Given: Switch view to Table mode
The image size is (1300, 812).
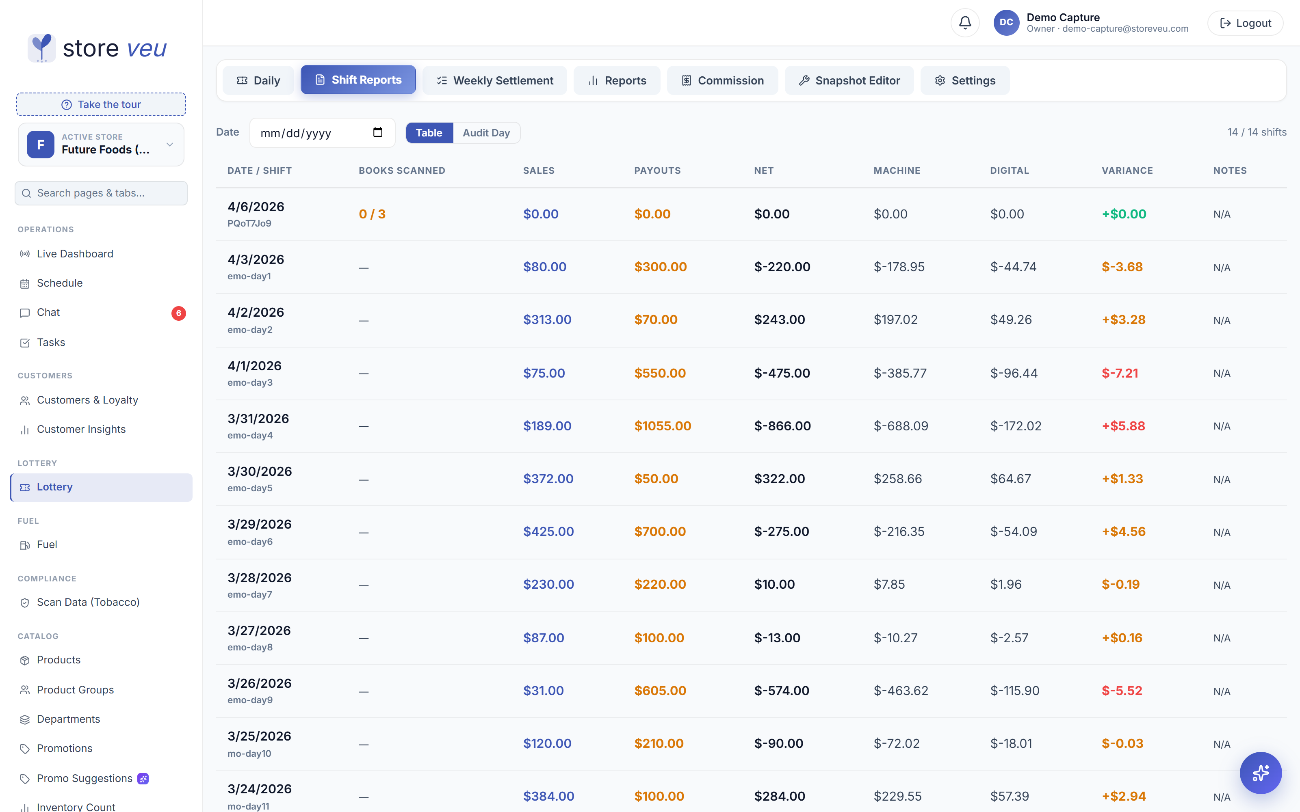Looking at the screenshot, I should (429, 133).
